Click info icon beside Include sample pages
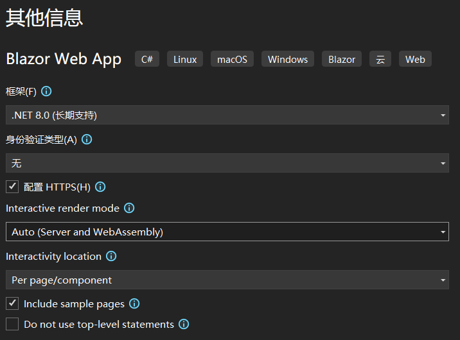The height and width of the screenshot is (340, 460). (x=134, y=303)
